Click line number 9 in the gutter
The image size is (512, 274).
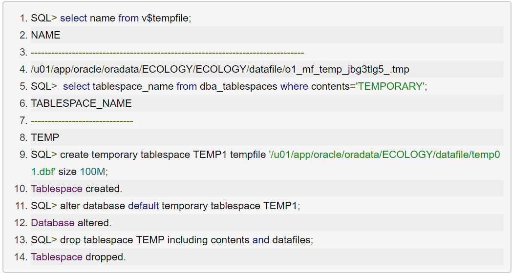click(x=23, y=155)
